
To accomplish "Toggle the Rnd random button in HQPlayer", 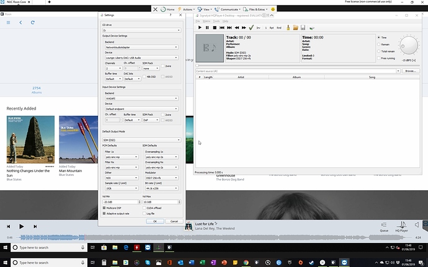I will pos(279,28).
